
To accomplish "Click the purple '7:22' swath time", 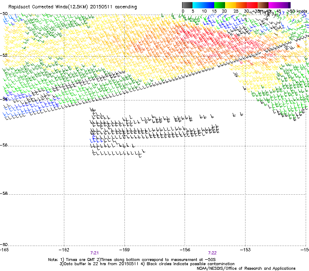I will (212, 253).
